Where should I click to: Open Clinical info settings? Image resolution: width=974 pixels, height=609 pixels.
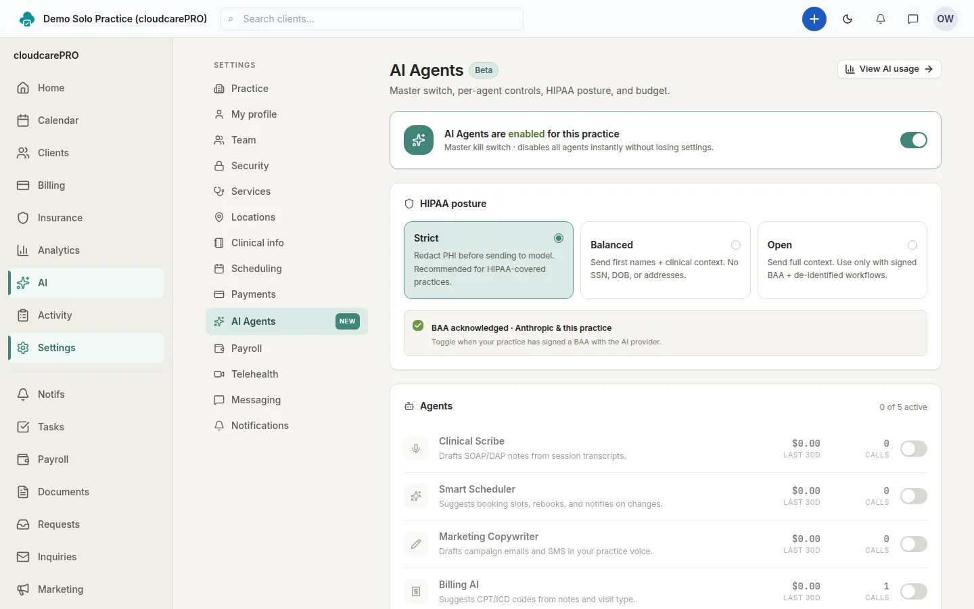(x=287, y=243)
